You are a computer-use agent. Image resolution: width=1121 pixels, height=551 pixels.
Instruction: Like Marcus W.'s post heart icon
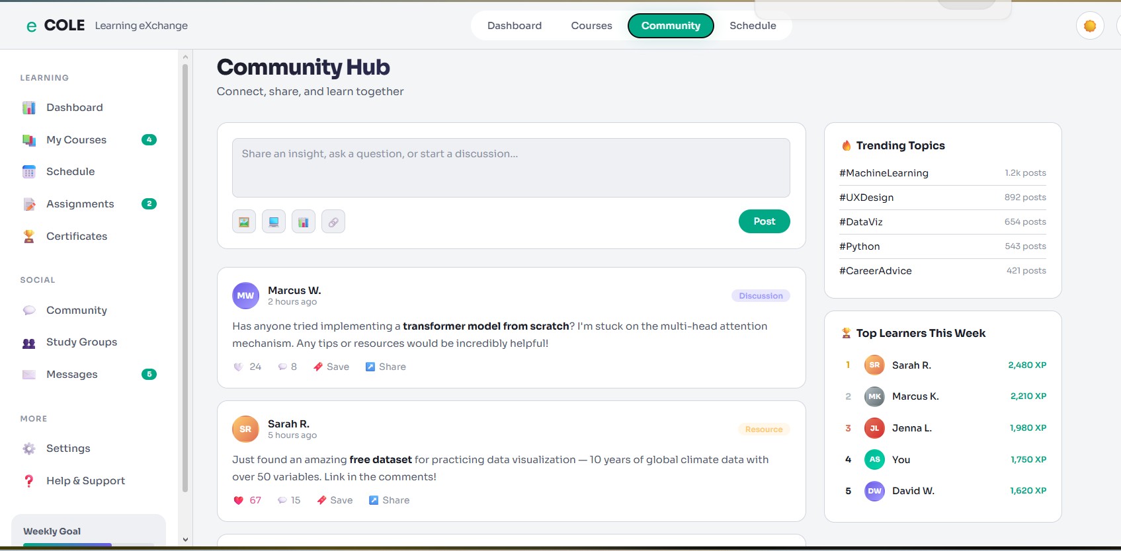pyautogui.click(x=239, y=367)
